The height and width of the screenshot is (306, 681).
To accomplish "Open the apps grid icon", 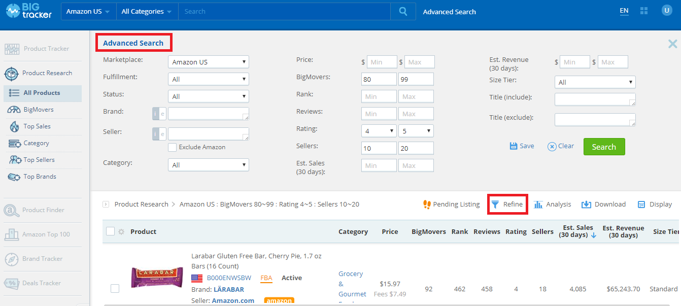I will point(644,11).
